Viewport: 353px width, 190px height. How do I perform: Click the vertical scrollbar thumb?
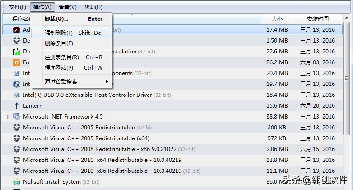click(346, 78)
